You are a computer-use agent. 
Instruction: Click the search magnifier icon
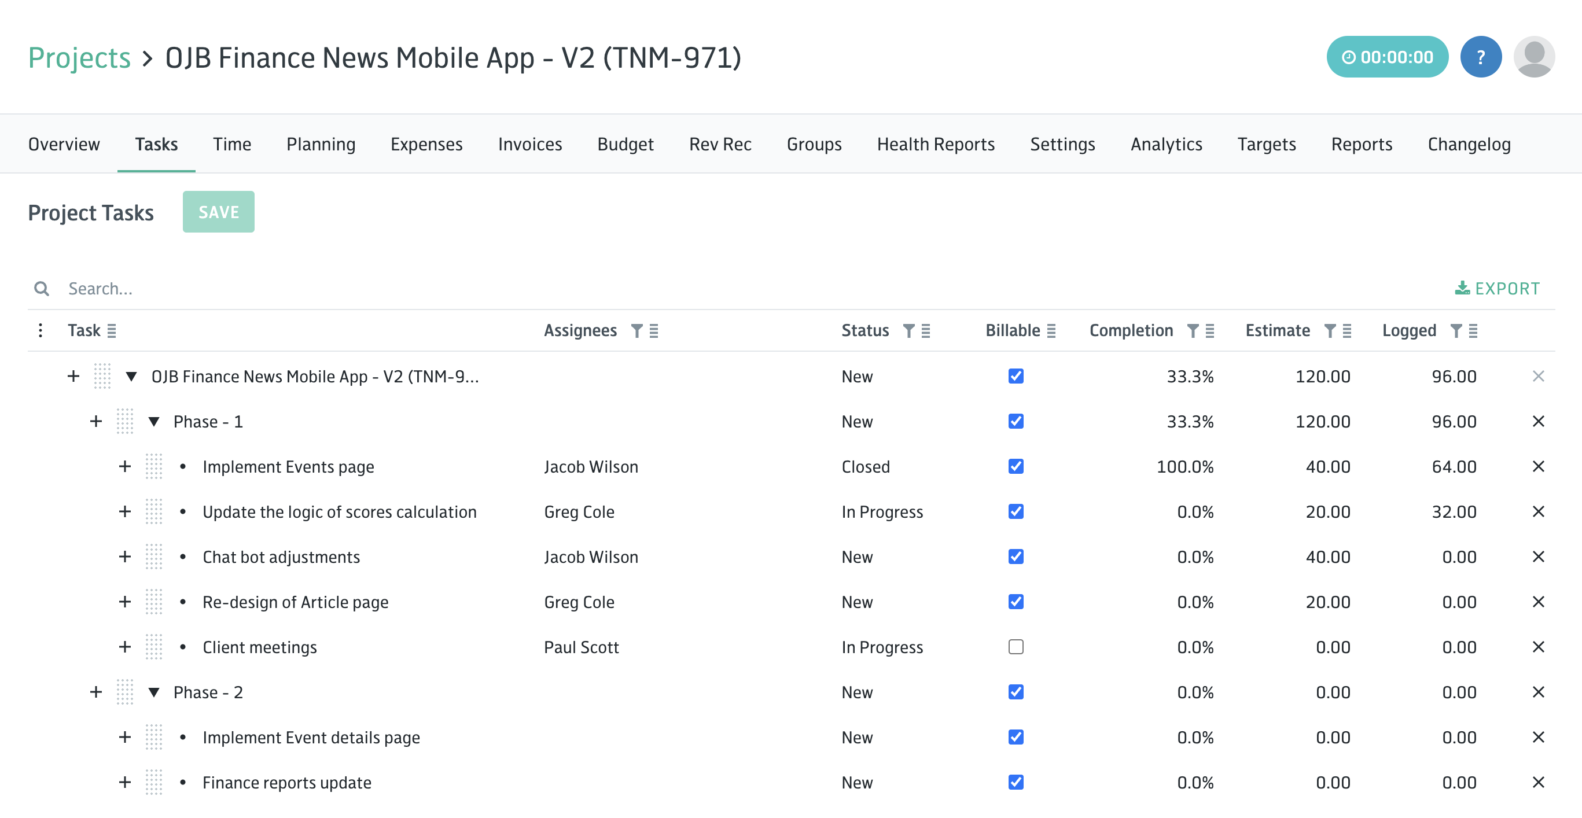[x=42, y=289]
